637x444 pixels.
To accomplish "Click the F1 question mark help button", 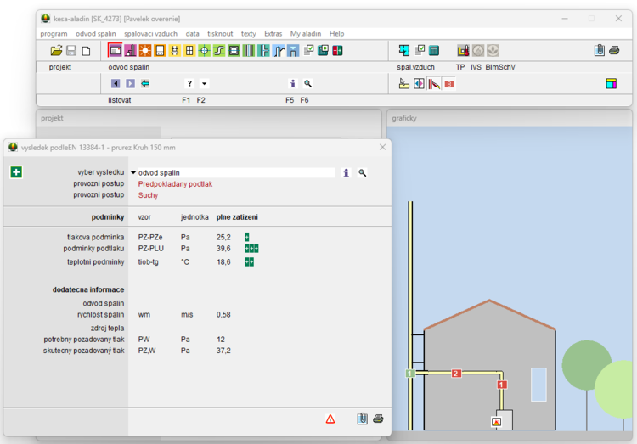I will pyautogui.click(x=189, y=84).
